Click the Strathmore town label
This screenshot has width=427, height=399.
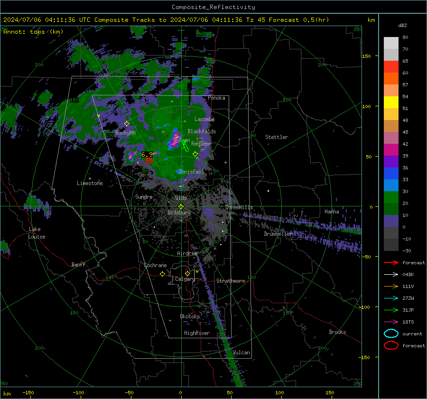tap(231, 281)
